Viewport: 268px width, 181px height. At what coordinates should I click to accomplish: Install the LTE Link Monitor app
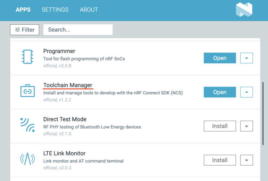220,160
